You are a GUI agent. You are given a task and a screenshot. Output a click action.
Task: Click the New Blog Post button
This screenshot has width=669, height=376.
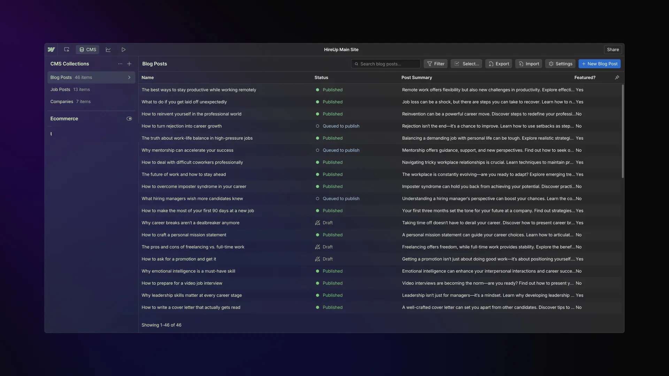point(599,64)
